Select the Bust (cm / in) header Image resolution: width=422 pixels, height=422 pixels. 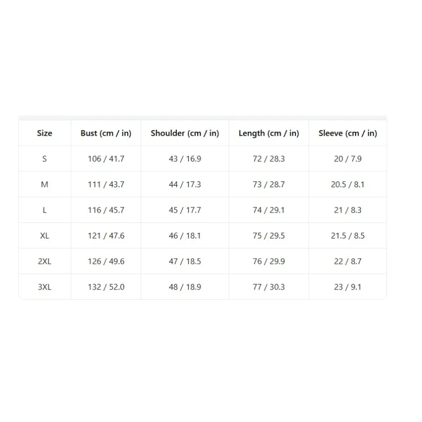coord(106,133)
